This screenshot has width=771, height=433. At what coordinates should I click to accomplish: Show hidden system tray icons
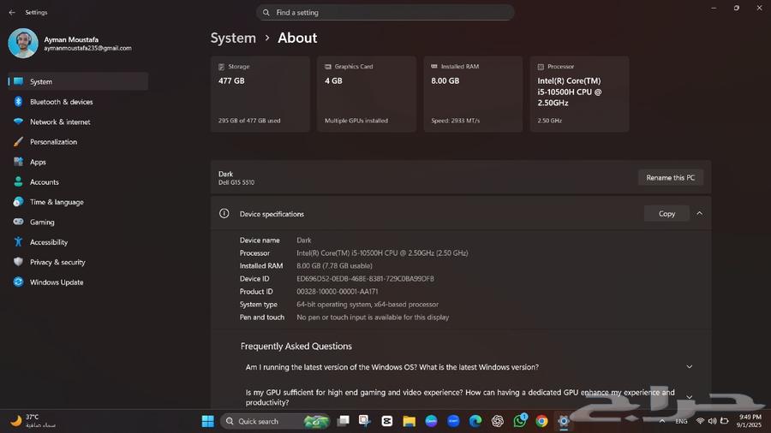662,421
